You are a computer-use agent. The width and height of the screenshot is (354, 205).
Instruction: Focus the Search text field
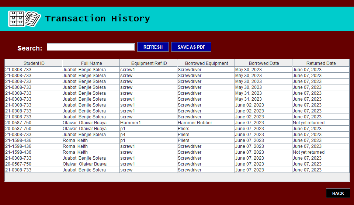(x=91, y=47)
